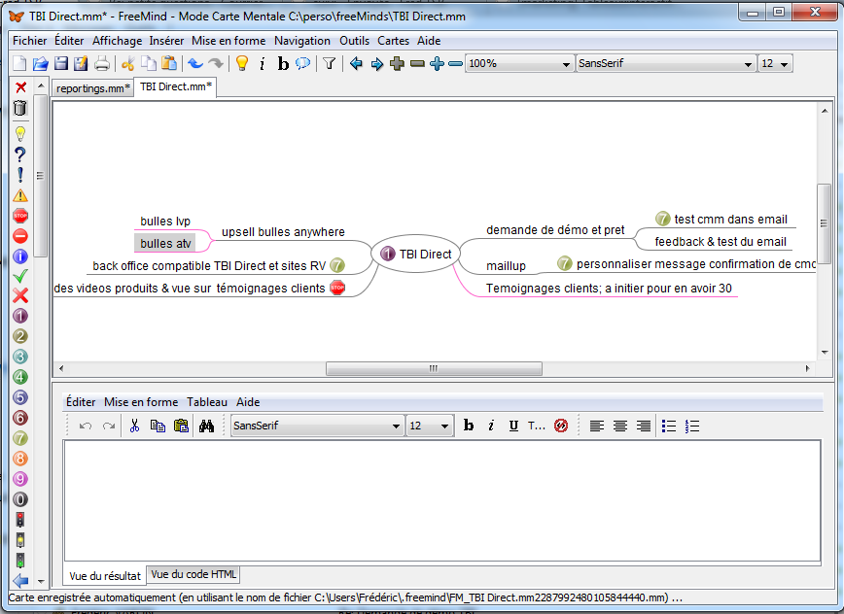Viewport: 844px width, 614px height.
Task: Toggle the bulleted list in the note editor
Action: (669, 426)
